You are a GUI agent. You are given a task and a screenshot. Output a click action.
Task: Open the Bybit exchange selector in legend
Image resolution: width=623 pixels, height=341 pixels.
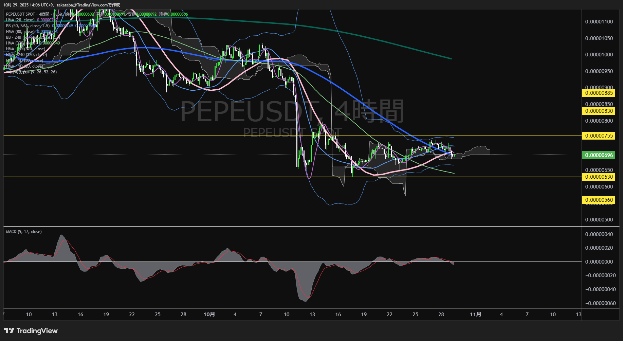tap(58, 14)
